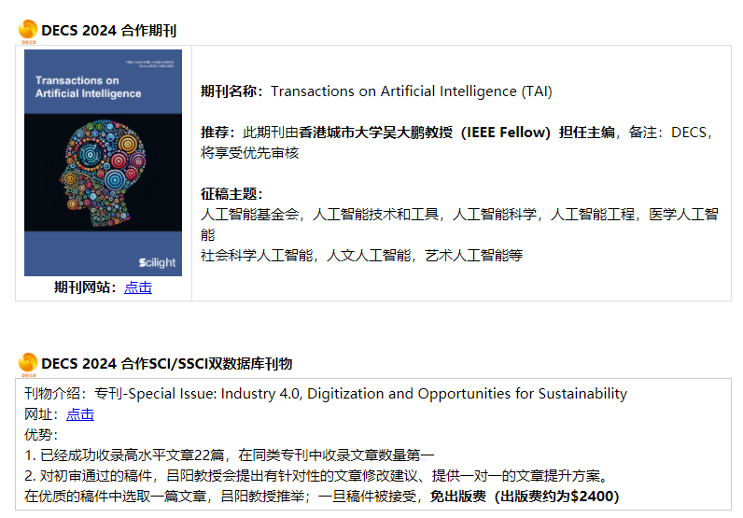Click the line about 已经成功收录高水平文章22篇
The width and height of the screenshot is (743, 518).
click(230, 455)
